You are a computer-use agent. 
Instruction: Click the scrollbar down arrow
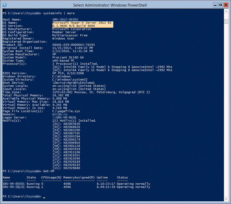tap(226, 199)
